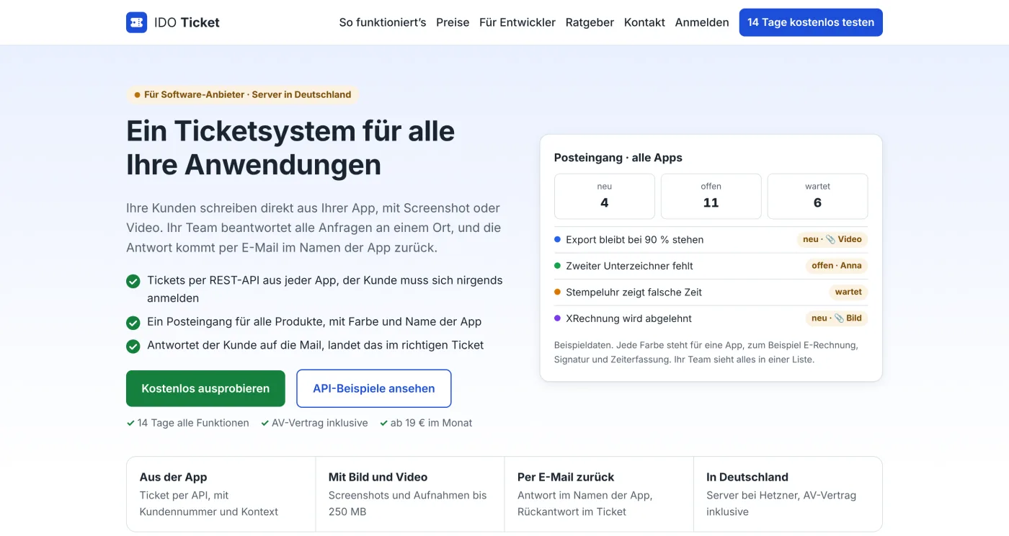The image size is (1009, 536).
Task: Select the offen counter card showing 11
Action: (x=711, y=196)
